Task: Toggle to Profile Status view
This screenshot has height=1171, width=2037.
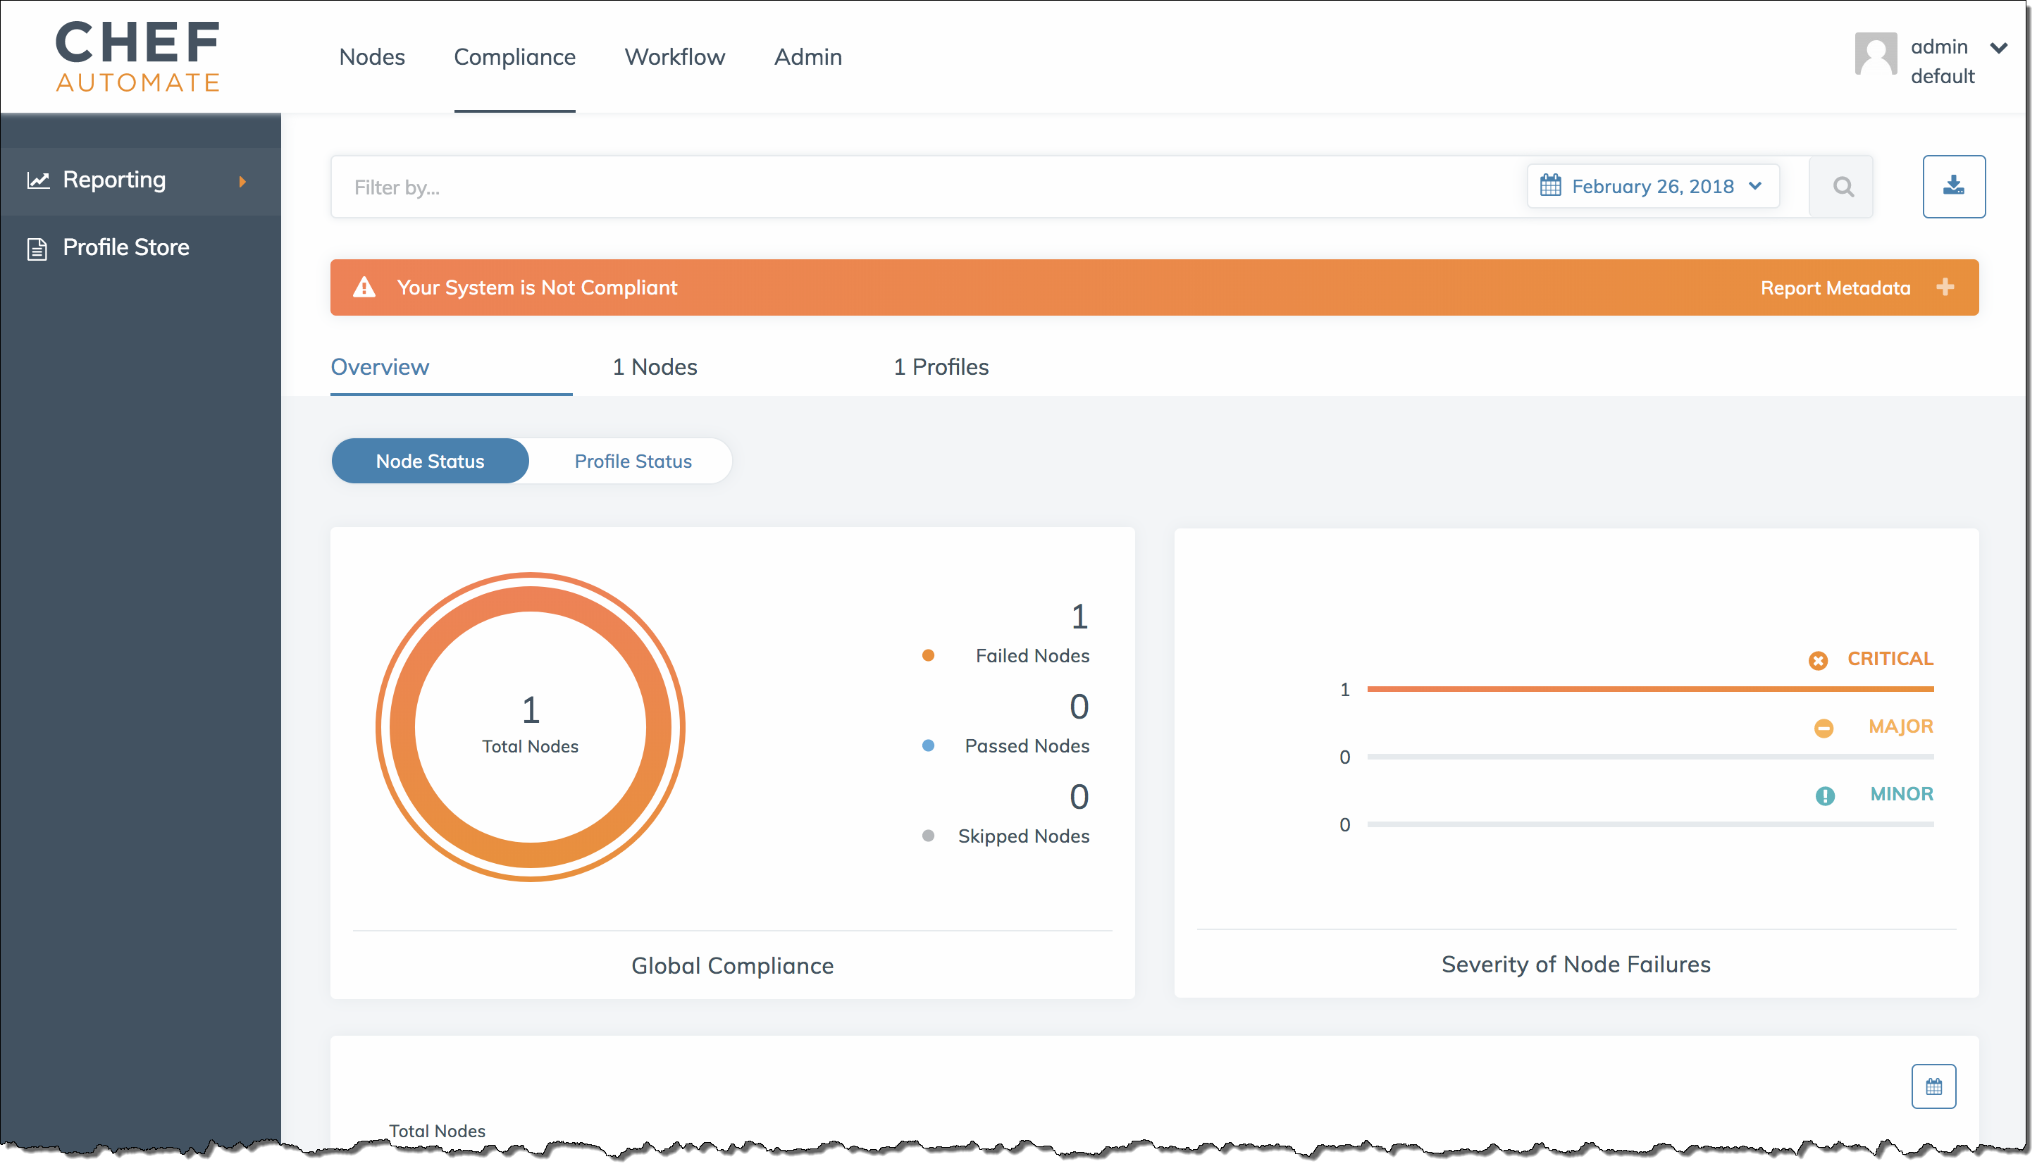Action: [x=633, y=460]
